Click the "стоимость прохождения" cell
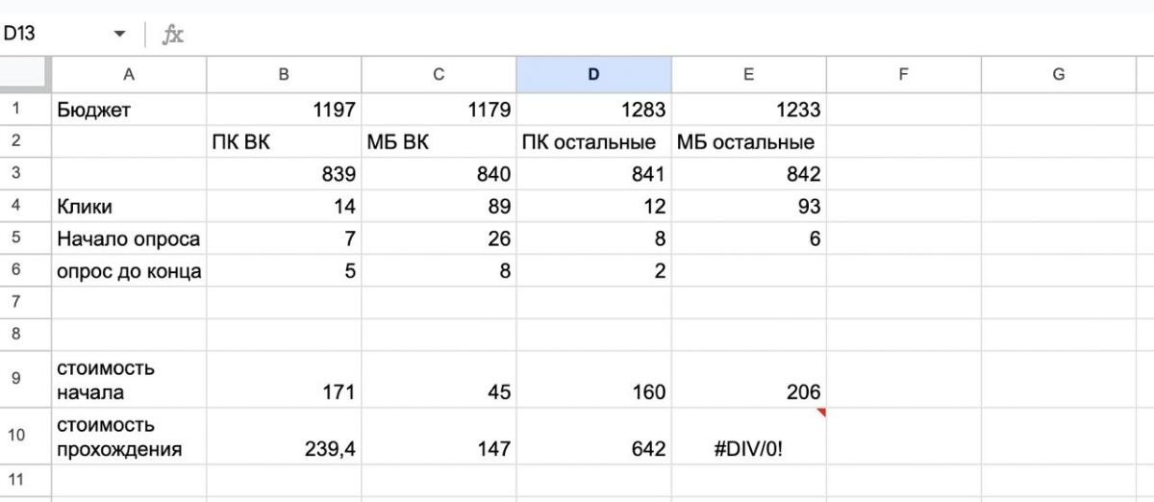Screen dimensions: 1154x502 tap(129, 437)
